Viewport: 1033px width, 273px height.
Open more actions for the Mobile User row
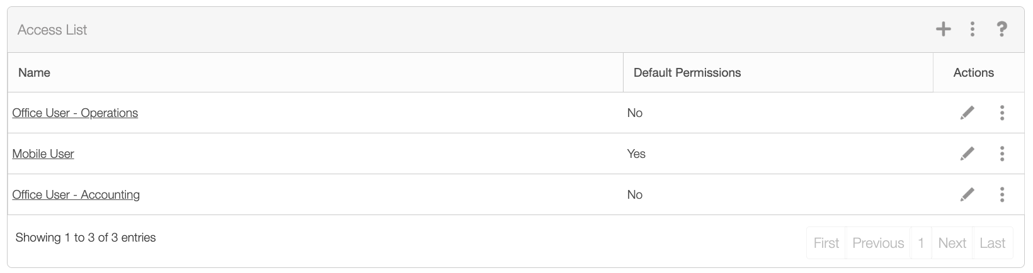tap(1002, 153)
